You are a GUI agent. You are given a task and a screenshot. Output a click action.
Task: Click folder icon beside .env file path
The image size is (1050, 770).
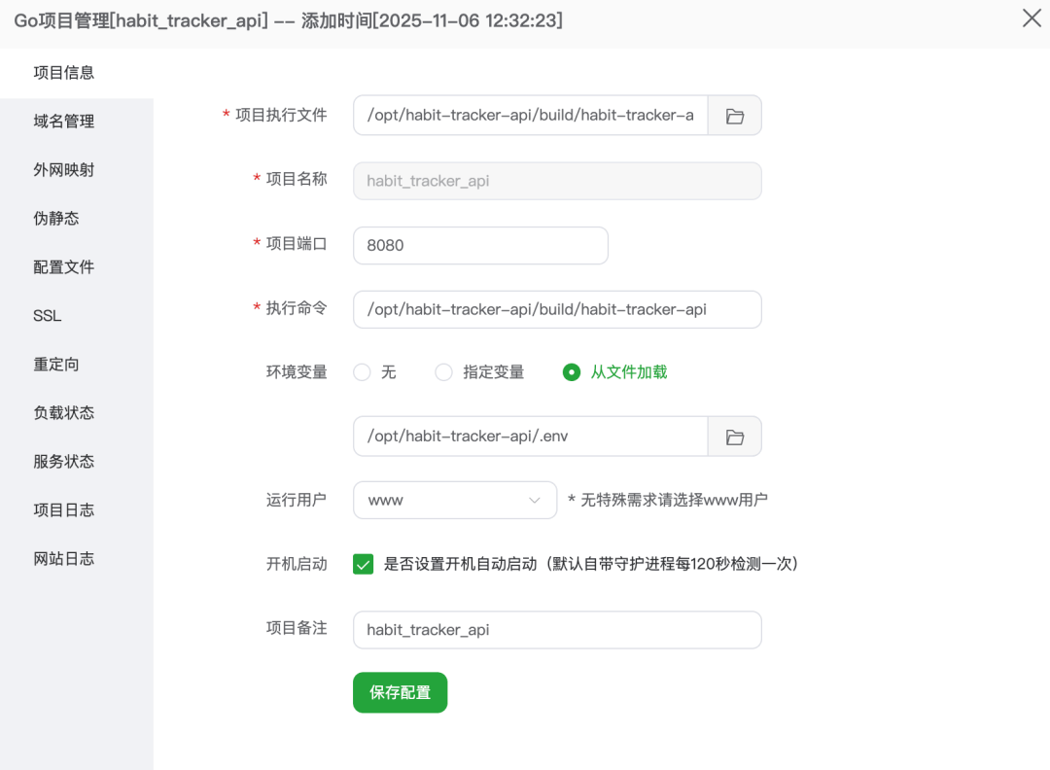(734, 437)
